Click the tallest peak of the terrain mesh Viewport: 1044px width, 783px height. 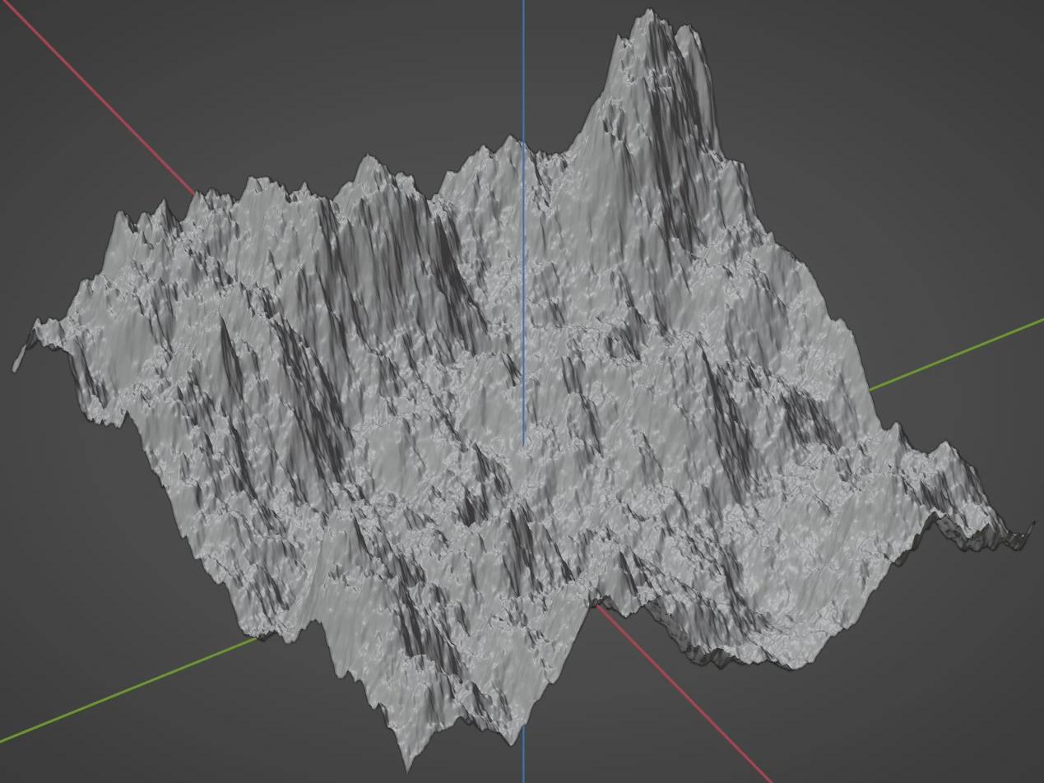point(650,13)
